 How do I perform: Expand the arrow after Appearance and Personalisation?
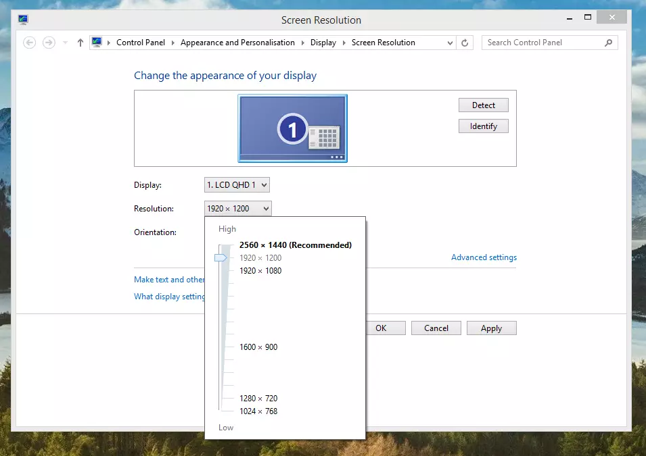click(x=303, y=43)
